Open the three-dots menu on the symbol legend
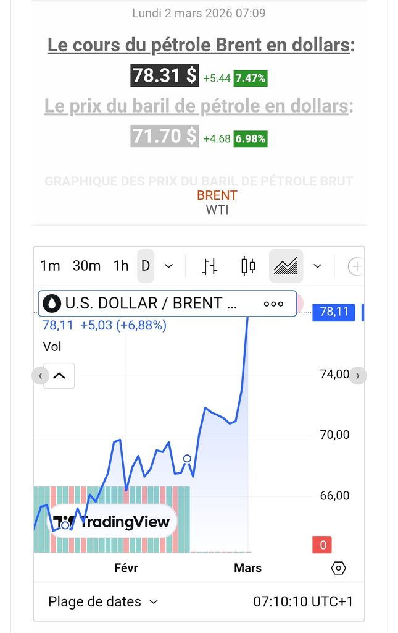This screenshot has width=398, height=633. (273, 304)
